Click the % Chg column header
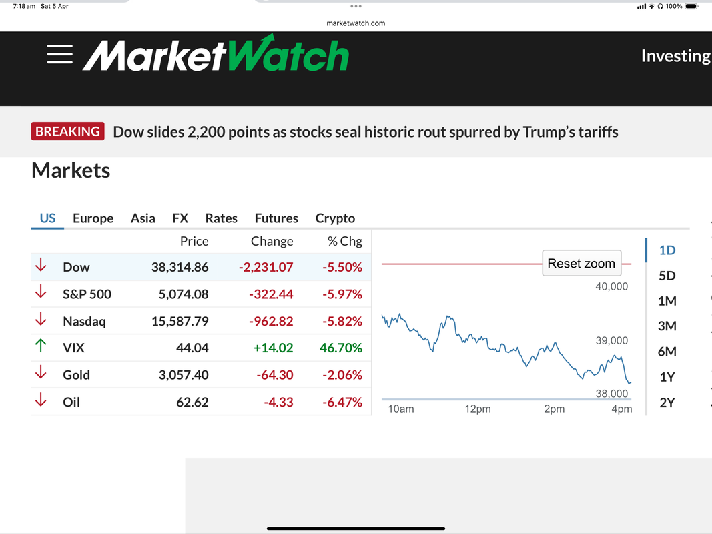Image resolution: width=712 pixels, height=534 pixels. coord(345,241)
